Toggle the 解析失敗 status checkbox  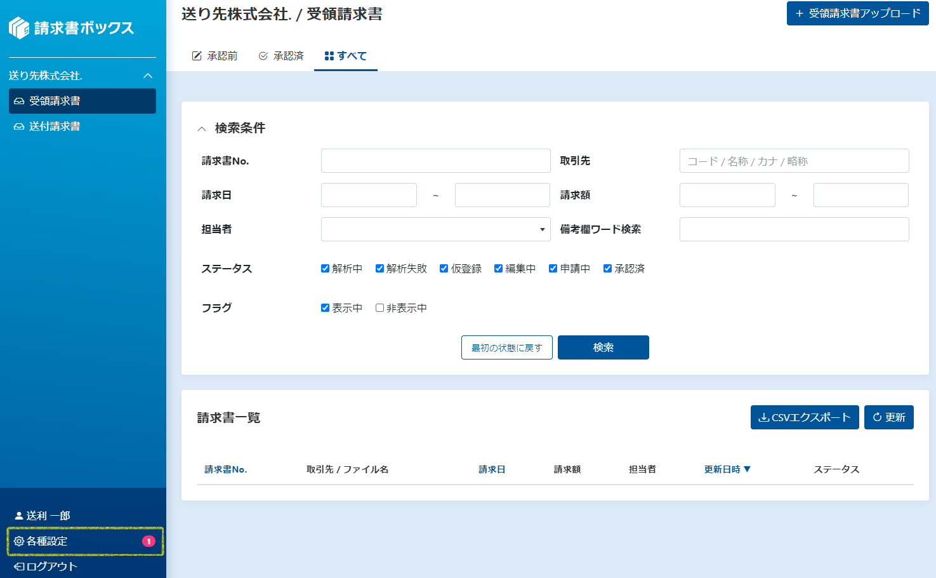(x=379, y=269)
